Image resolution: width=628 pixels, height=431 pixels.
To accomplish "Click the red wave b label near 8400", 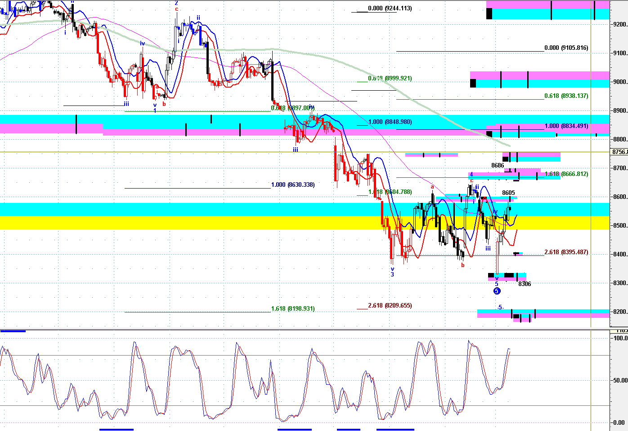I will coord(462,266).
